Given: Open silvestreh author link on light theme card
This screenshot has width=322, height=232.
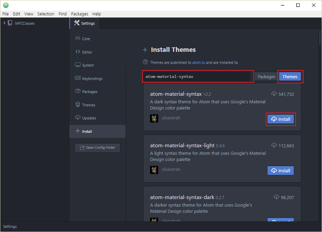Looking at the screenshot, I should [x=171, y=169].
